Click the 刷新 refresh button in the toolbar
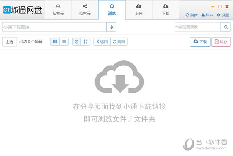The width and height of the screenshot is (233, 156). [x=119, y=42]
